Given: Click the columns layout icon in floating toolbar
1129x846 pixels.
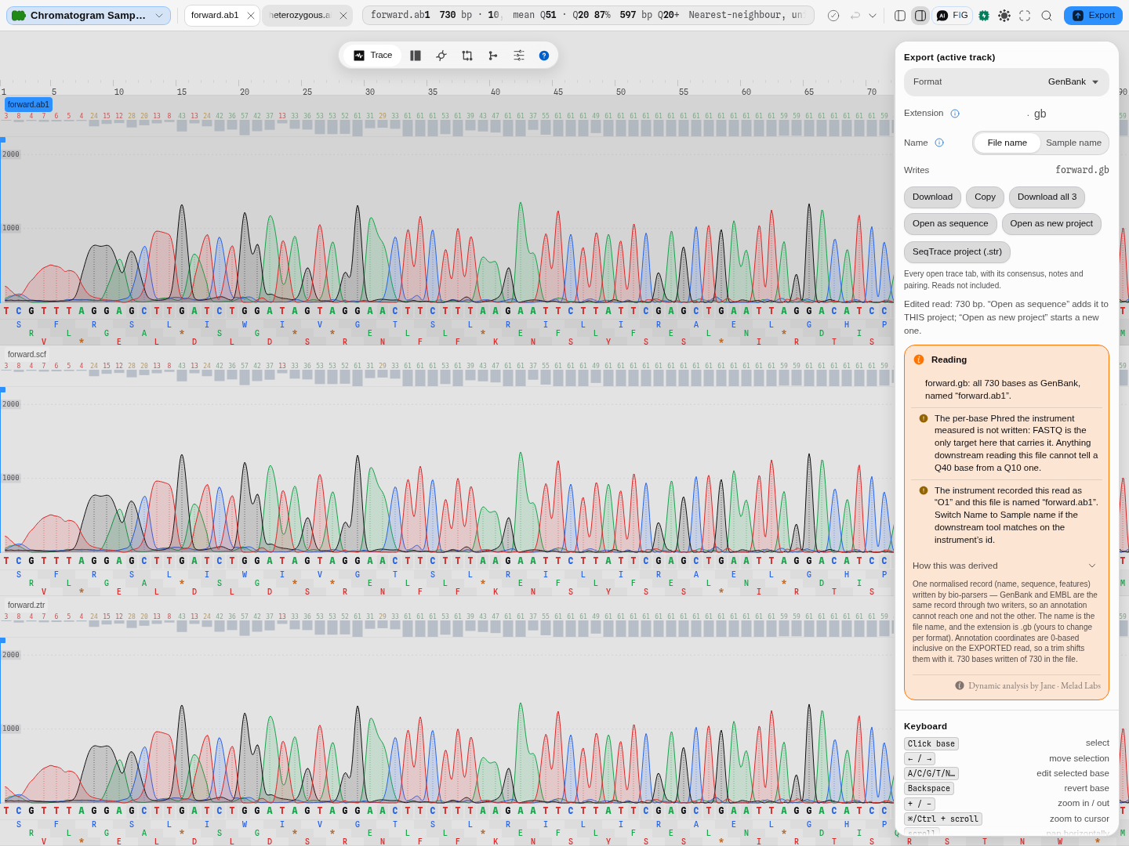Looking at the screenshot, I should pos(416,56).
